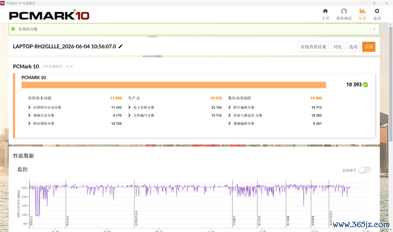Image resolution: width=393 pixels, height=232 pixels.
Task: Click the 选项 button next to 对比
Action: coord(353,47)
